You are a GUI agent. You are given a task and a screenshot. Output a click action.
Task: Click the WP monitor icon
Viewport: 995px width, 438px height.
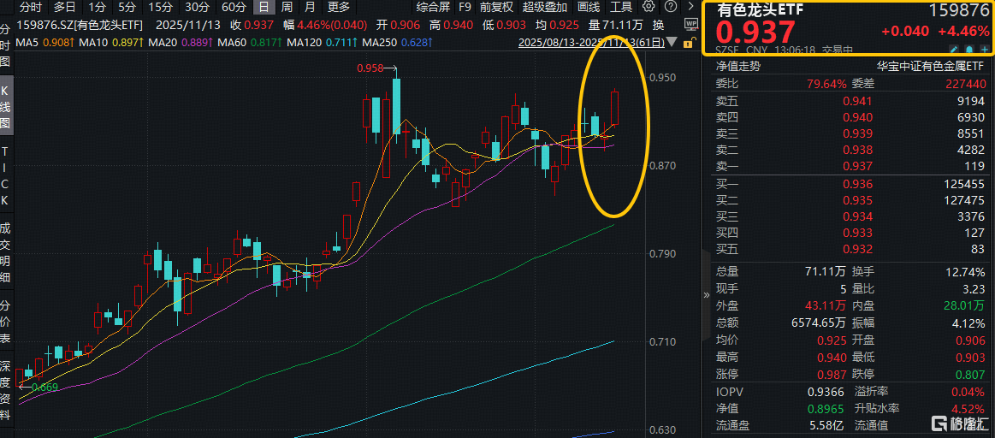[691, 26]
